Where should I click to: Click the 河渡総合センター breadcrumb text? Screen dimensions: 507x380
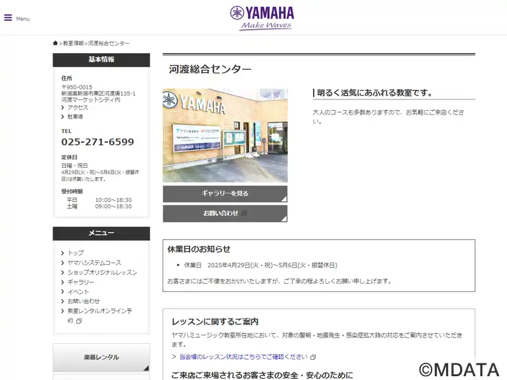pyautogui.click(x=108, y=43)
